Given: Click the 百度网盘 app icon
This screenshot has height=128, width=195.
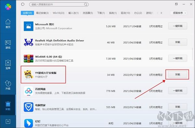Looking at the screenshot, I should (29, 91).
